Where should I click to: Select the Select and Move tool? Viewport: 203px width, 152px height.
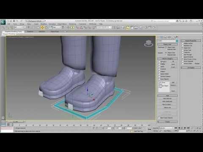(42, 28)
